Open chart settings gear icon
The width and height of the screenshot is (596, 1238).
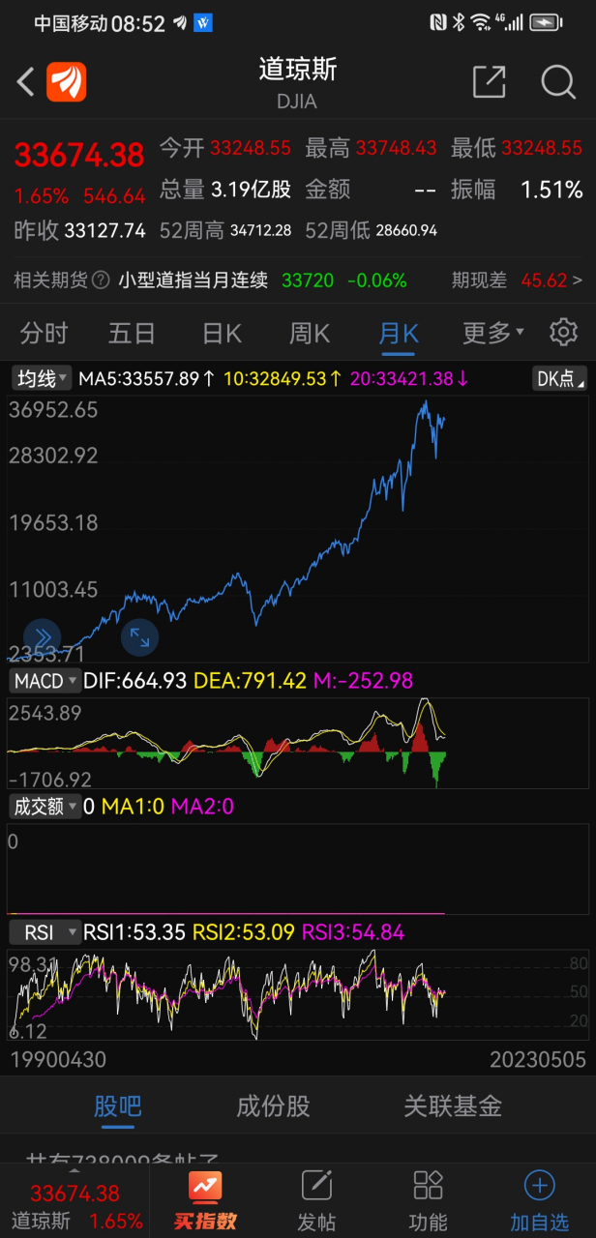click(563, 333)
